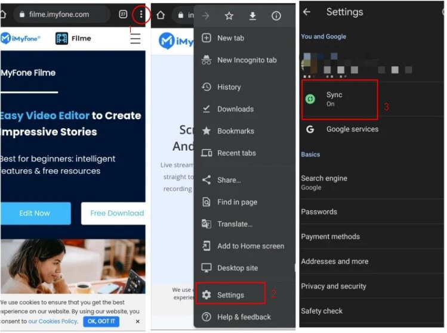The image size is (447, 333).
Task: Choose Translate... in the menu
Action: click(x=244, y=224)
